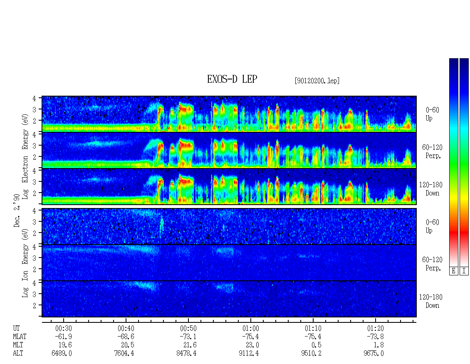Click the Log Electron Energy (eV) axis label
470x364 pixels.
point(25,156)
